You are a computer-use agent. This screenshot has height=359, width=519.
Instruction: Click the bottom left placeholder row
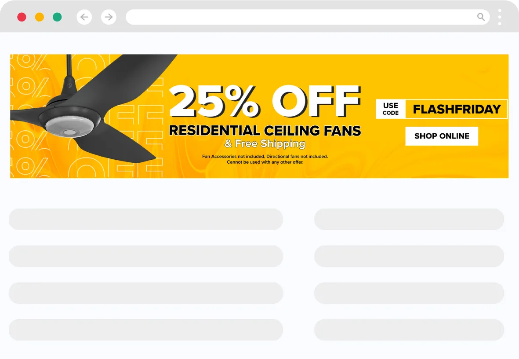tap(146, 330)
